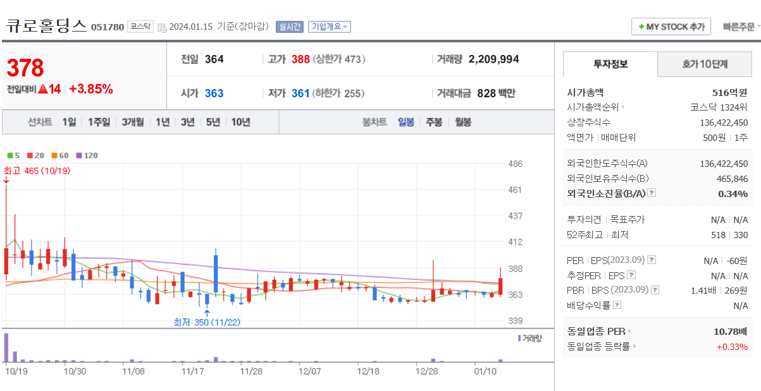This screenshot has width=761, height=391.
Task: Click the 시가총액 value 516억원
Action: pos(730,92)
